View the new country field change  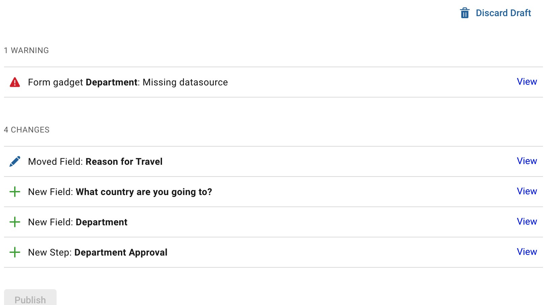pyautogui.click(x=527, y=191)
